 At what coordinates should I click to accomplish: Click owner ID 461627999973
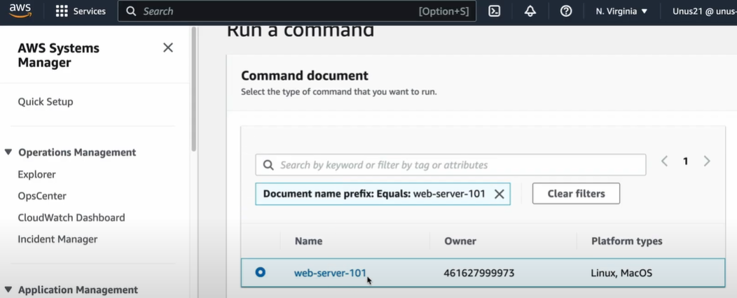[x=479, y=273]
